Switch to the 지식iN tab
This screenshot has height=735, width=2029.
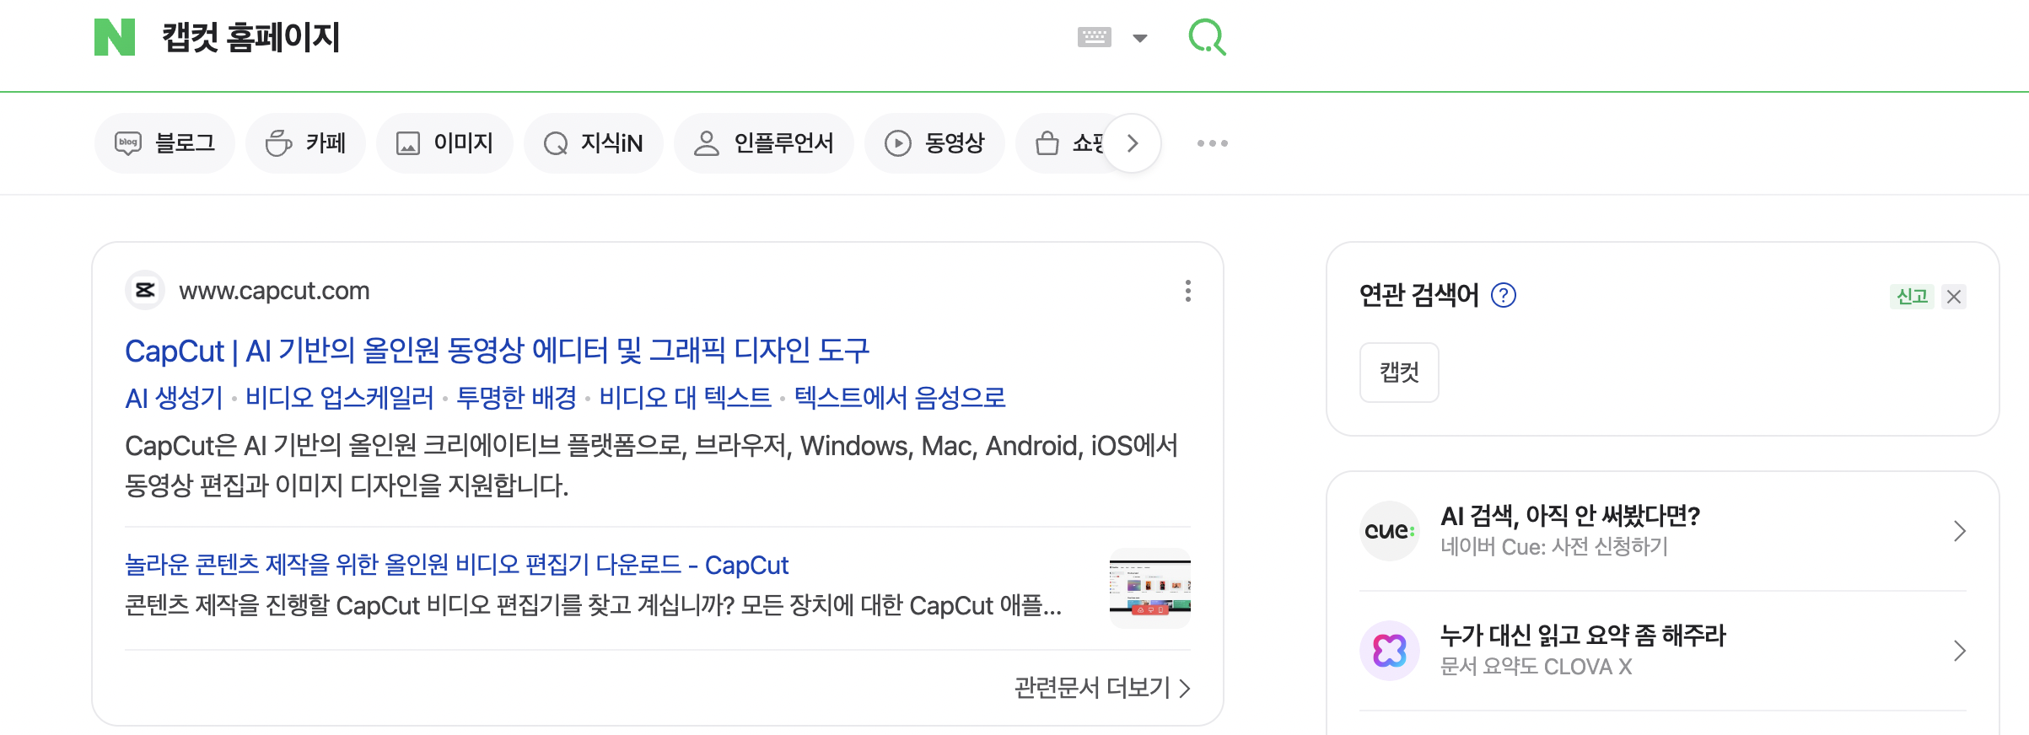593,143
